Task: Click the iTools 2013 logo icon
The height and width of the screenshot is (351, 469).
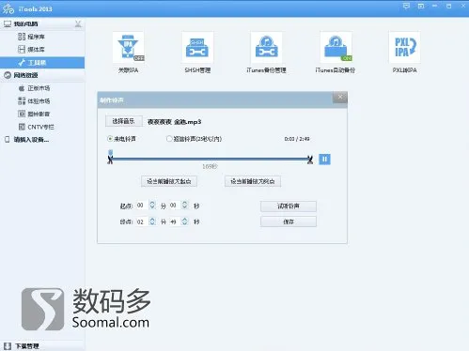Action: tap(8, 8)
